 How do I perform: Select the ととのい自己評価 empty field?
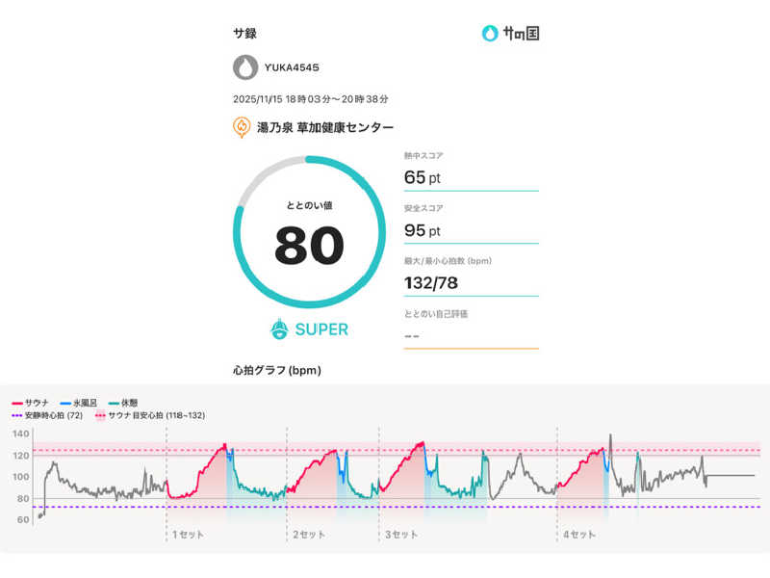[x=471, y=335]
